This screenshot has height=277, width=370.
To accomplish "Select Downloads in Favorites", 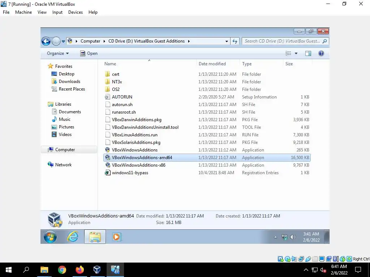I will pyautogui.click(x=66, y=82).
